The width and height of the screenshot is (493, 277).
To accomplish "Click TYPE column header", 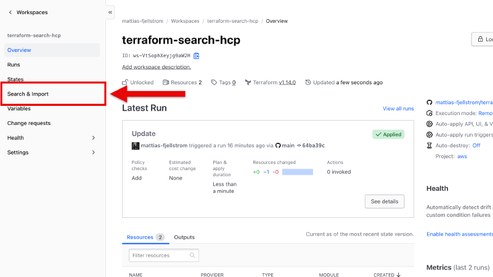I will tap(267, 275).
